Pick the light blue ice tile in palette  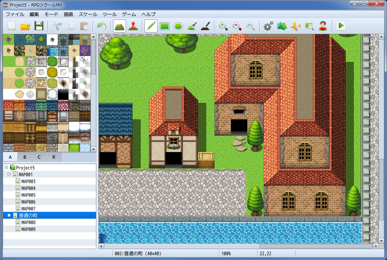coord(85,148)
